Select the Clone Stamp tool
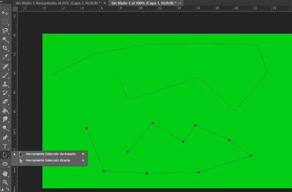Image resolution: width=292 pixels, height=192 pixels. coord(5,84)
